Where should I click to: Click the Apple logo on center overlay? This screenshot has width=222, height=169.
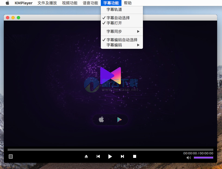pyautogui.click(x=101, y=119)
